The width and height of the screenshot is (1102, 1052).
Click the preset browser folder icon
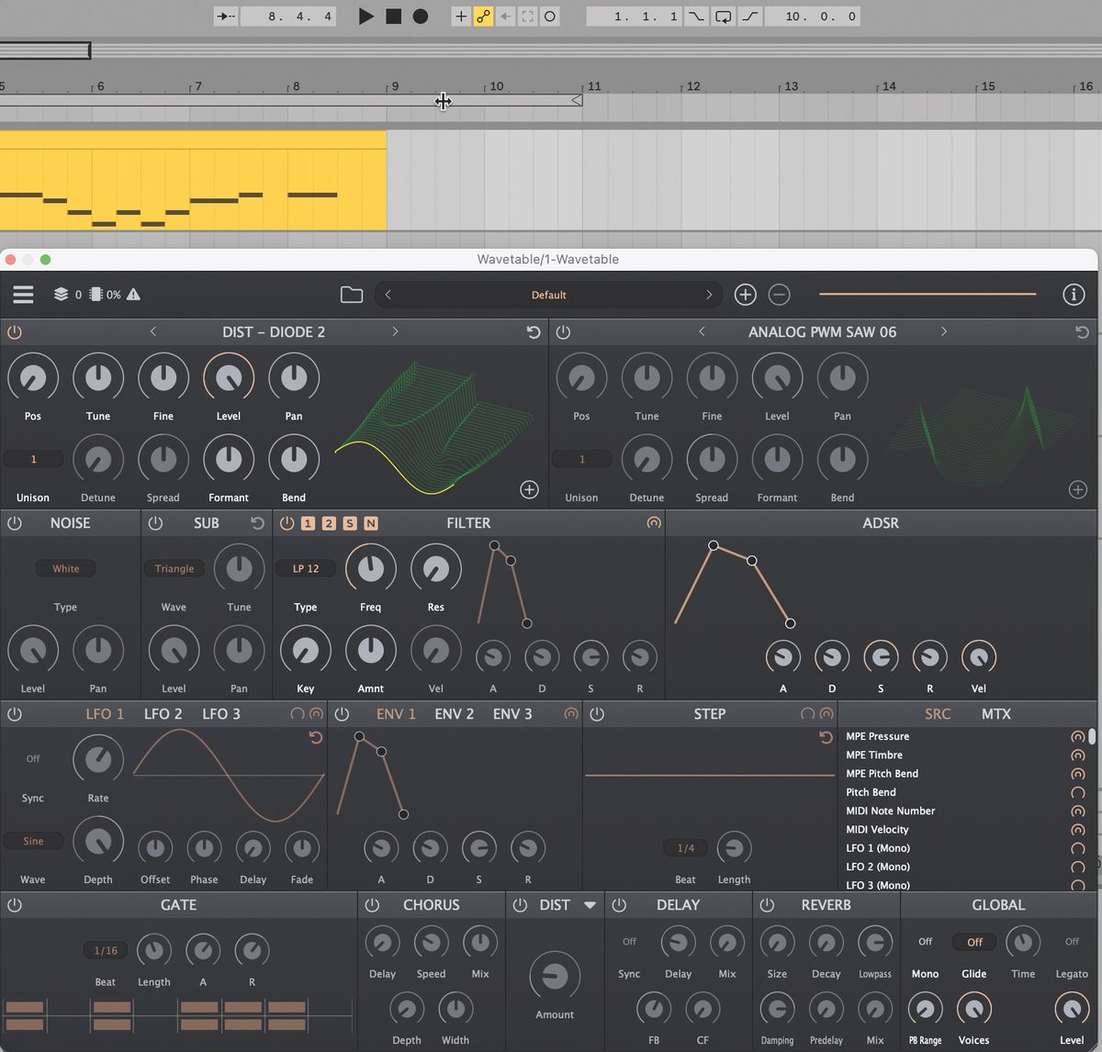pyautogui.click(x=351, y=295)
